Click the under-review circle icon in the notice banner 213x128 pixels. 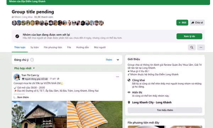tap(17, 36)
